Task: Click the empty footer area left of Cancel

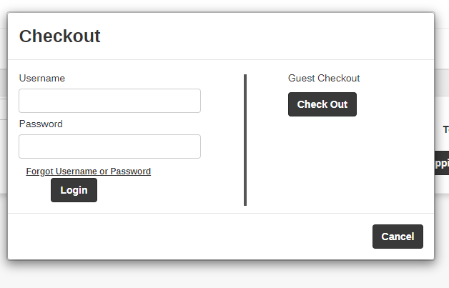Action: [x=186, y=237]
